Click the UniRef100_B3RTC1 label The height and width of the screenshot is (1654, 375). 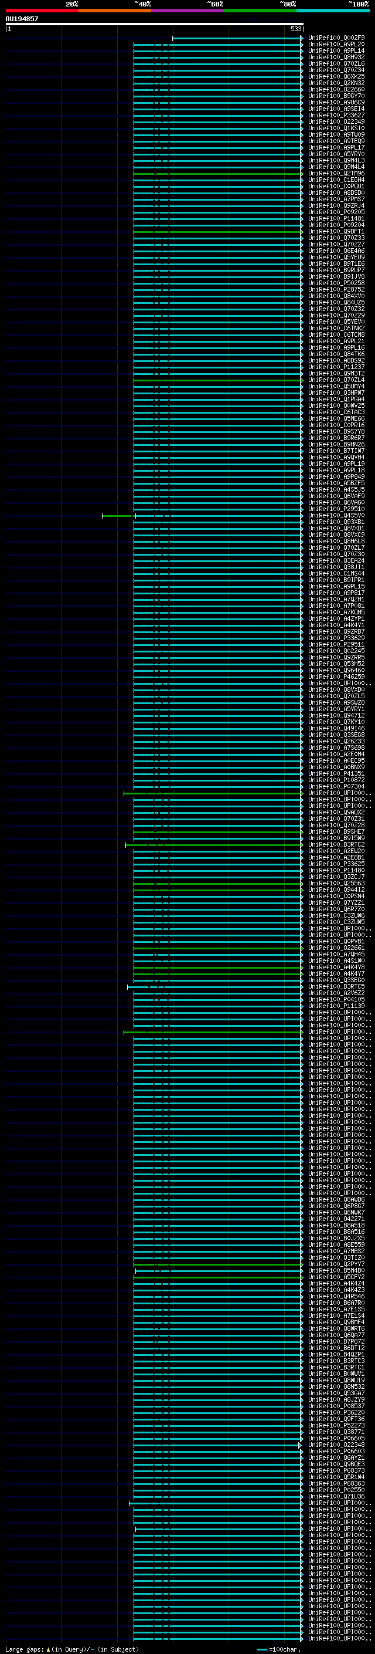pos(336,1367)
